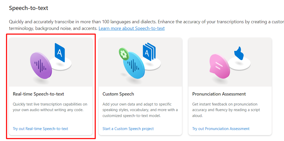Open the Start a Custom Speech project link
This screenshot has width=284, height=141.
[x=128, y=129]
